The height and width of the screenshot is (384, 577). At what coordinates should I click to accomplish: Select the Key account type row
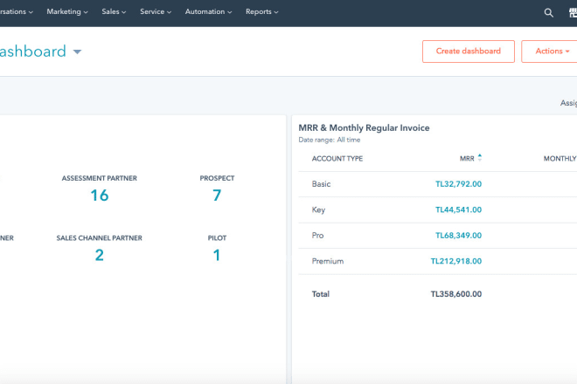437,209
